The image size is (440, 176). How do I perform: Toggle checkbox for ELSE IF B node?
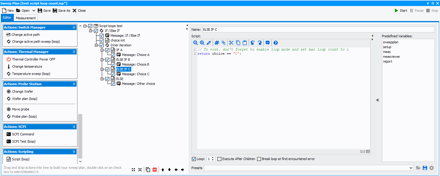point(107,60)
